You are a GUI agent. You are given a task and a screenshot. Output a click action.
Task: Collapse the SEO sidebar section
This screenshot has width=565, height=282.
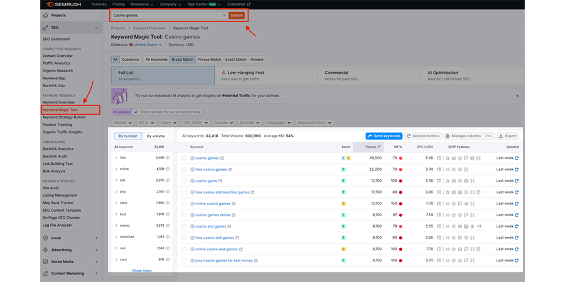click(x=96, y=28)
